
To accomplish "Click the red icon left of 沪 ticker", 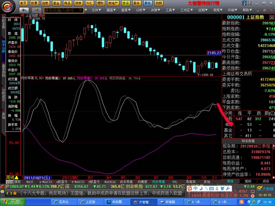I will pyautogui.click(x=2, y=186).
